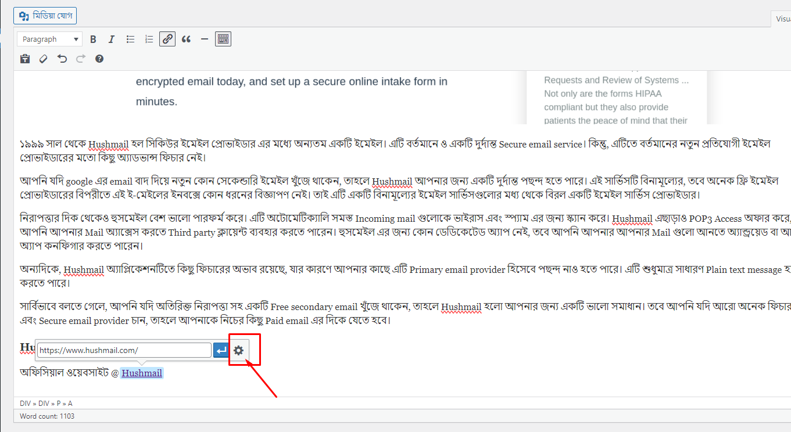Click inside the hushmail.com URL field

coord(123,350)
